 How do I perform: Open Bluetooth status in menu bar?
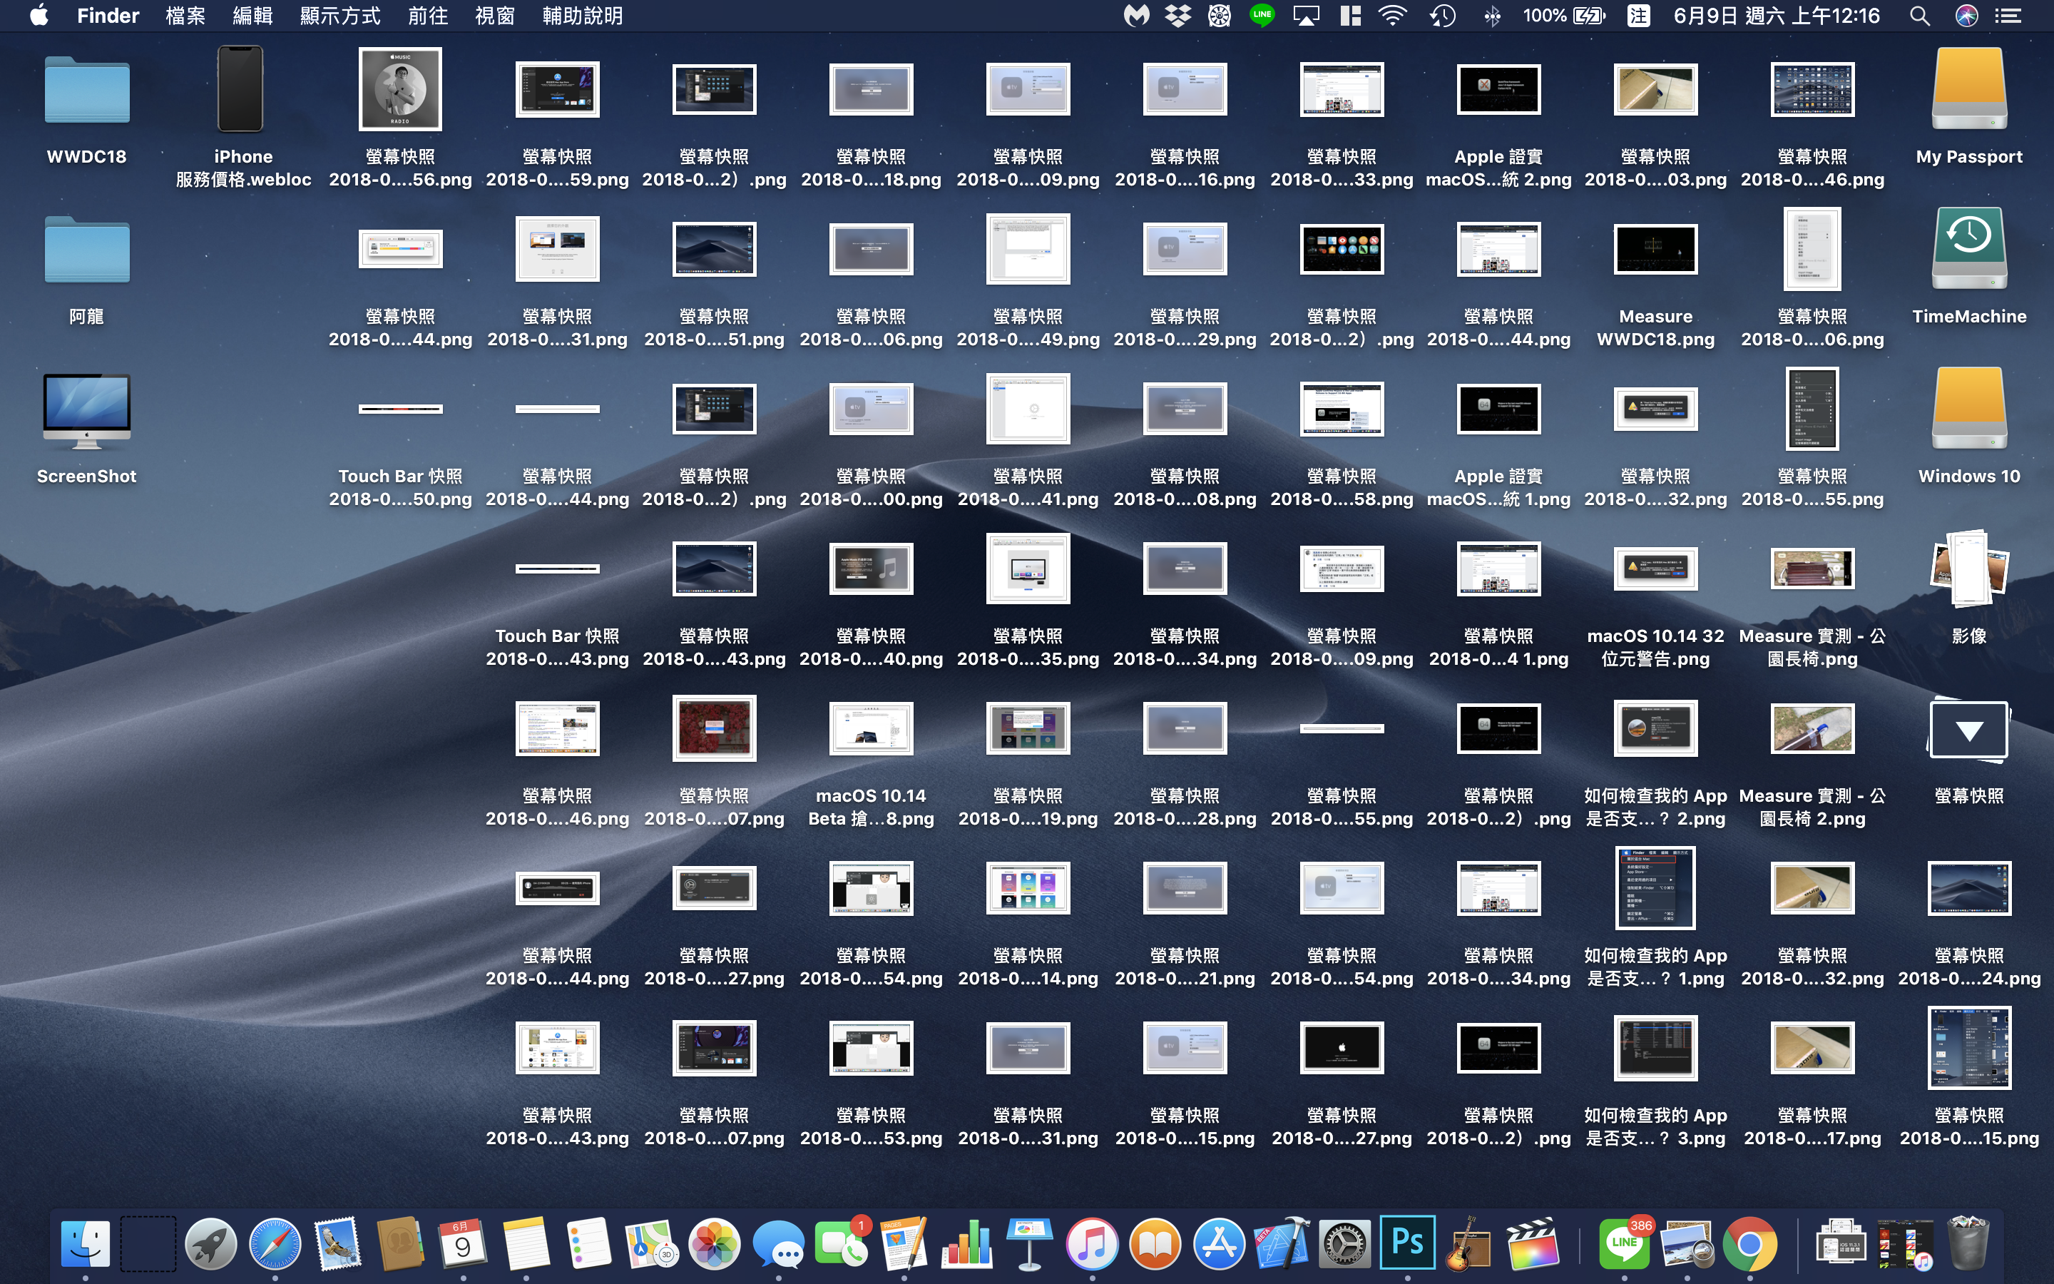[1493, 15]
